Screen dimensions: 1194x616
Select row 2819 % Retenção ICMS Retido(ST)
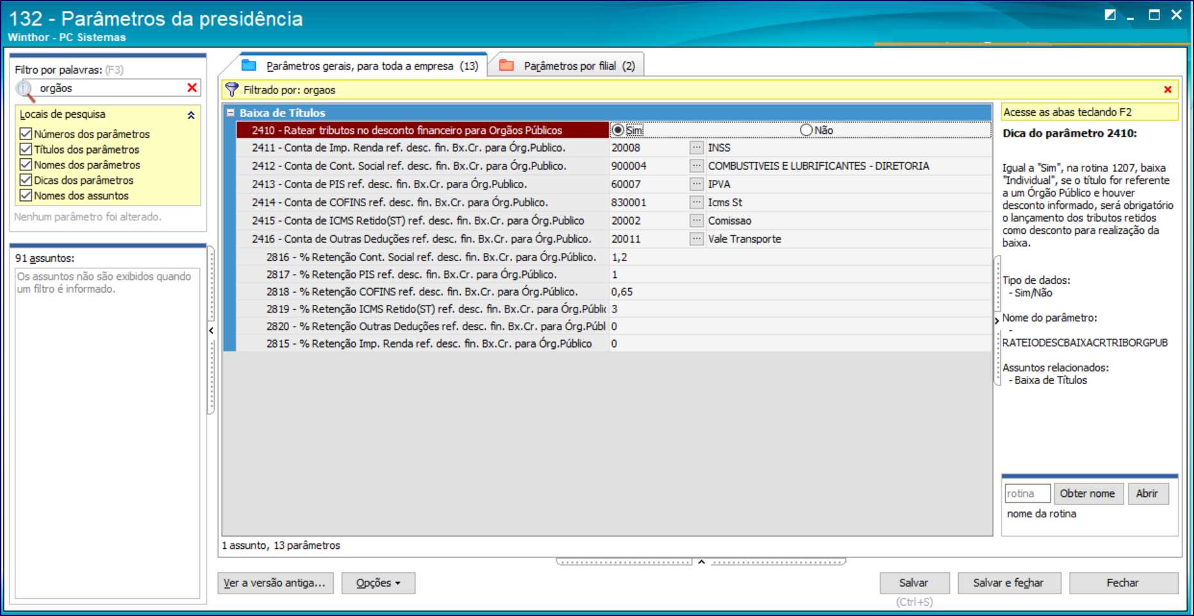422,309
